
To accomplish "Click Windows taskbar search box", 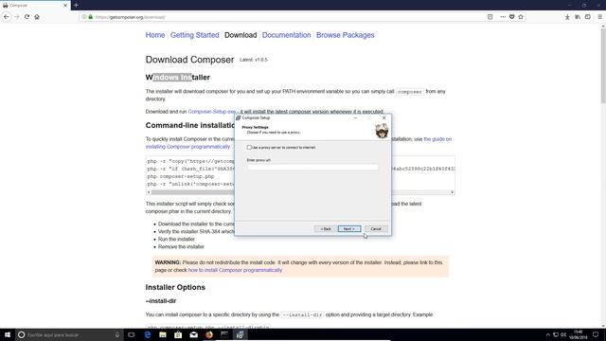I will (69, 334).
